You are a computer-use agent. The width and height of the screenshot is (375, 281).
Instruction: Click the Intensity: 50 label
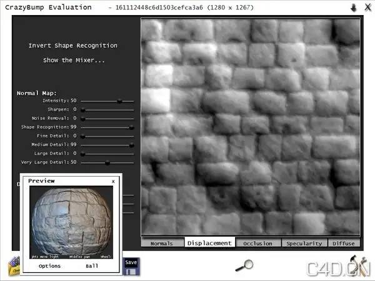tap(59, 101)
